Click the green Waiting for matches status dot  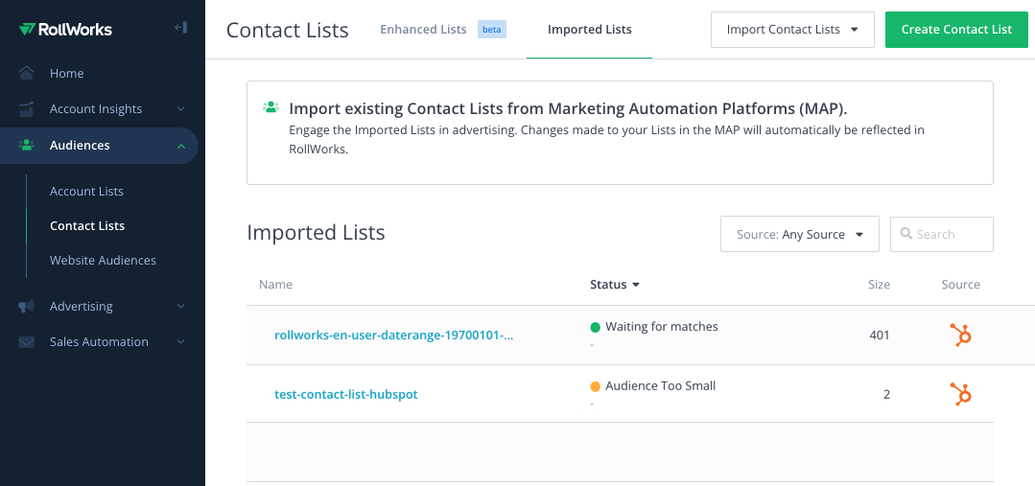click(x=595, y=327)
